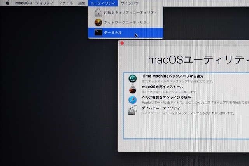Launch ターミナル from the menu
The width and height of the screenshot is (249, 166).
pos(125,33)
